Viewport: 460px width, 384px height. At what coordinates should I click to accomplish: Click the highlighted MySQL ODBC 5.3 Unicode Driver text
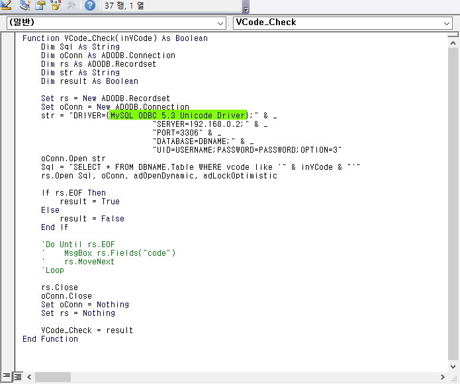(178, 115)
